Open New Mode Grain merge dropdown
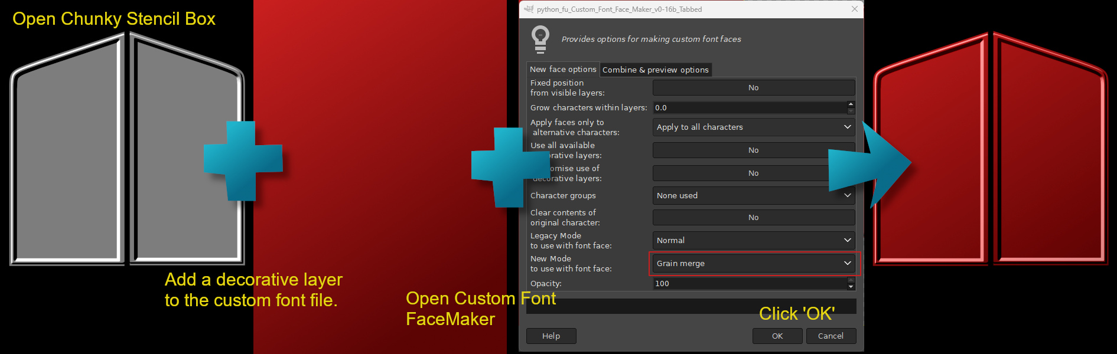The height and width of the screenshot is (354, 1117). pos(753,264)
